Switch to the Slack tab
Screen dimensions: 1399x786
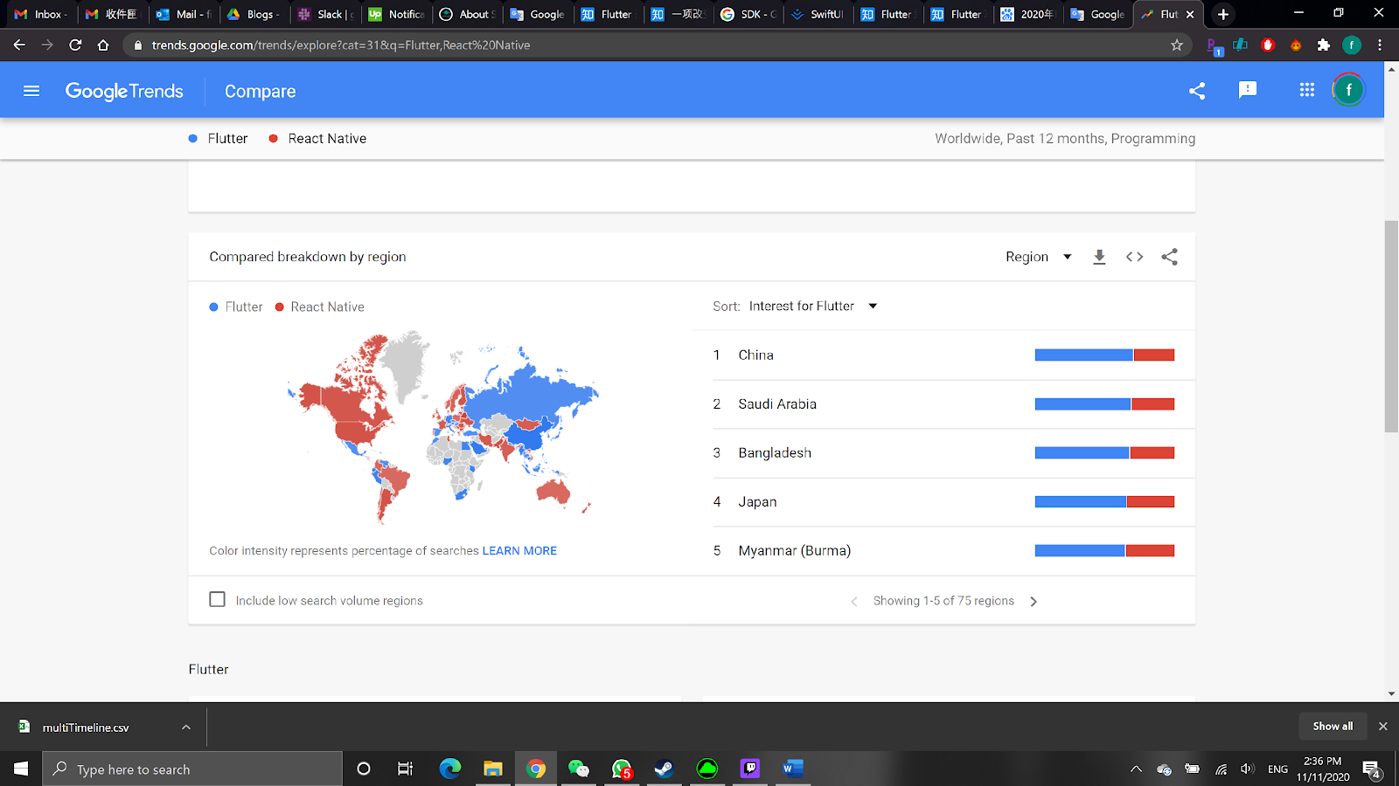pos(324,14)
